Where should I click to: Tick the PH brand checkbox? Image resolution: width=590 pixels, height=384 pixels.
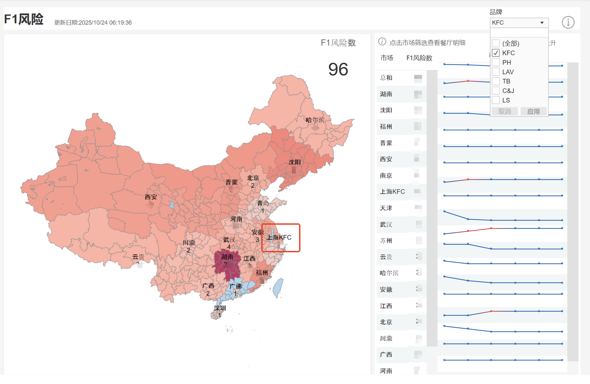click(x=496, y=62)
